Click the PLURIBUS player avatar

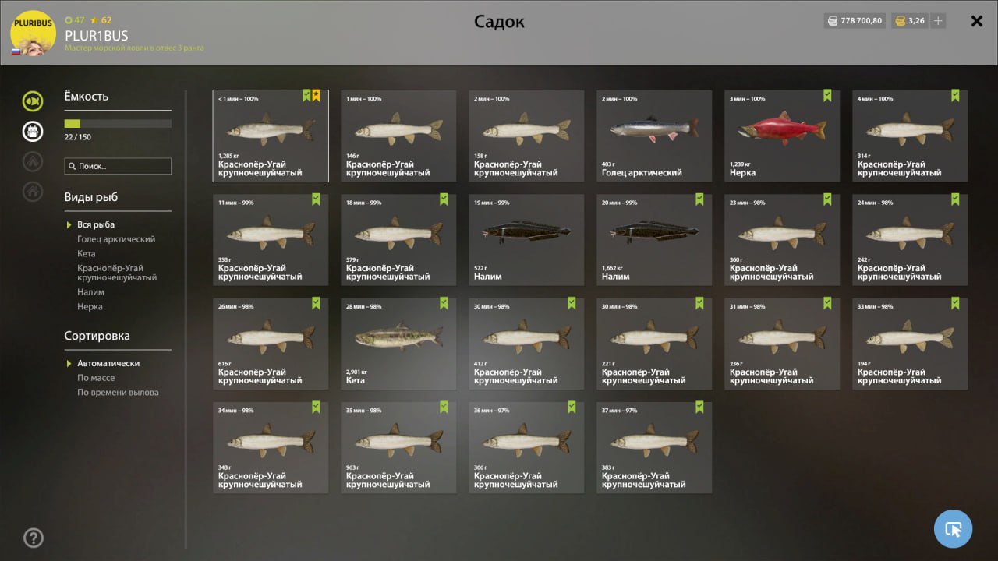coord(33,33)
